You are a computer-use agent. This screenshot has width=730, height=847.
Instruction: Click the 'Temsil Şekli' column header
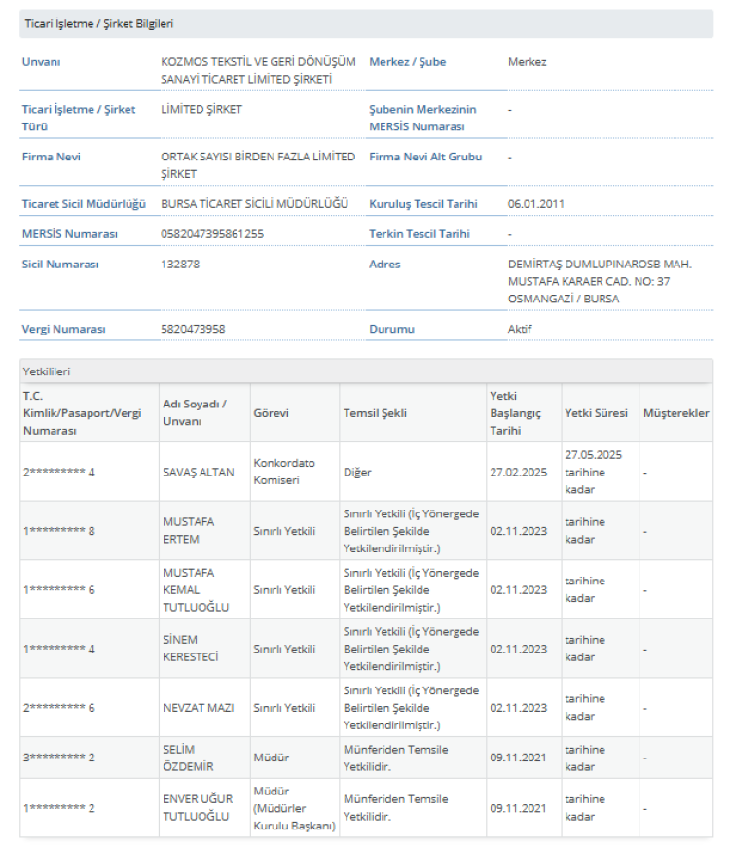(375, 413)
